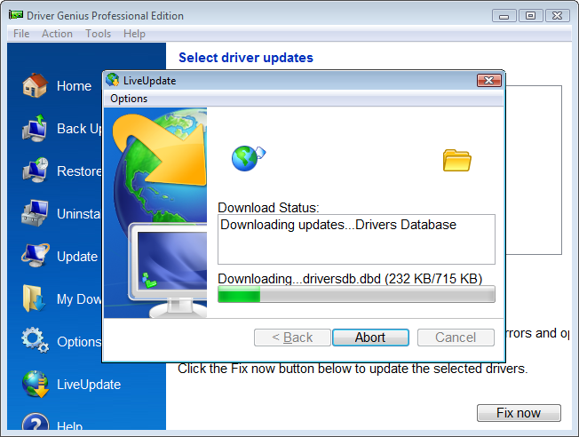Open Back Up via its monitor icon
The image size is (579, 437).
point(35,128)
